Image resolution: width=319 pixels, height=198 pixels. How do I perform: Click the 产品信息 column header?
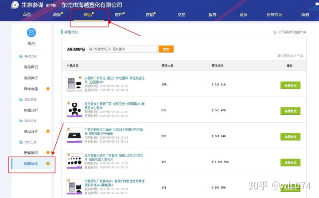[72, 66]
